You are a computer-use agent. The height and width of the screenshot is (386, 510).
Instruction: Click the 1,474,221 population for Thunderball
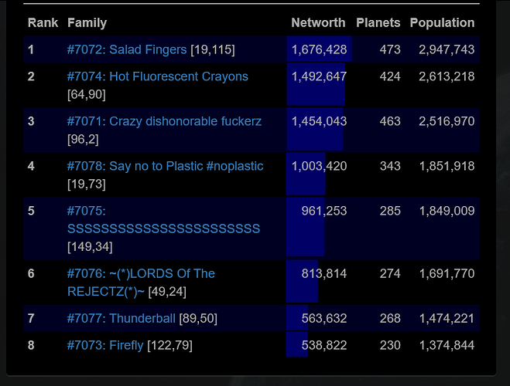pyautogui.click(x=447, y=318)
